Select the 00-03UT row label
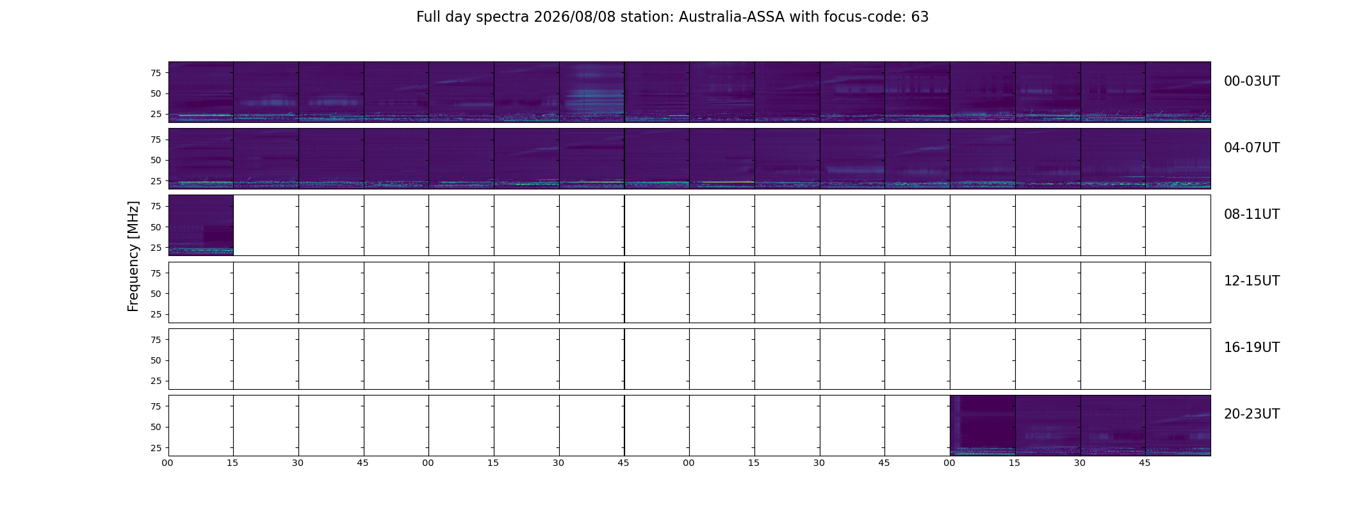Viewport: 1345px width, 512px height. (1251, 81)
